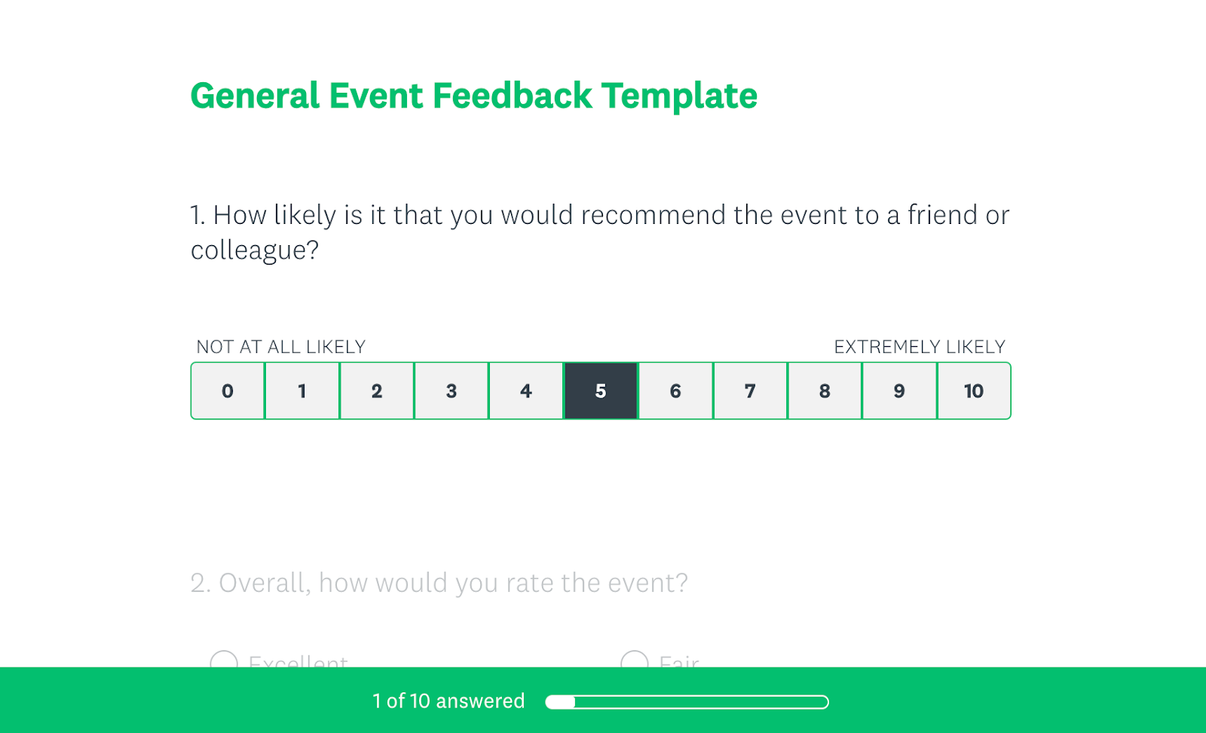The height and width of the screenshot is (733, 1206).
Task: Select the Fair radio button
Action: tap(635, 662)
